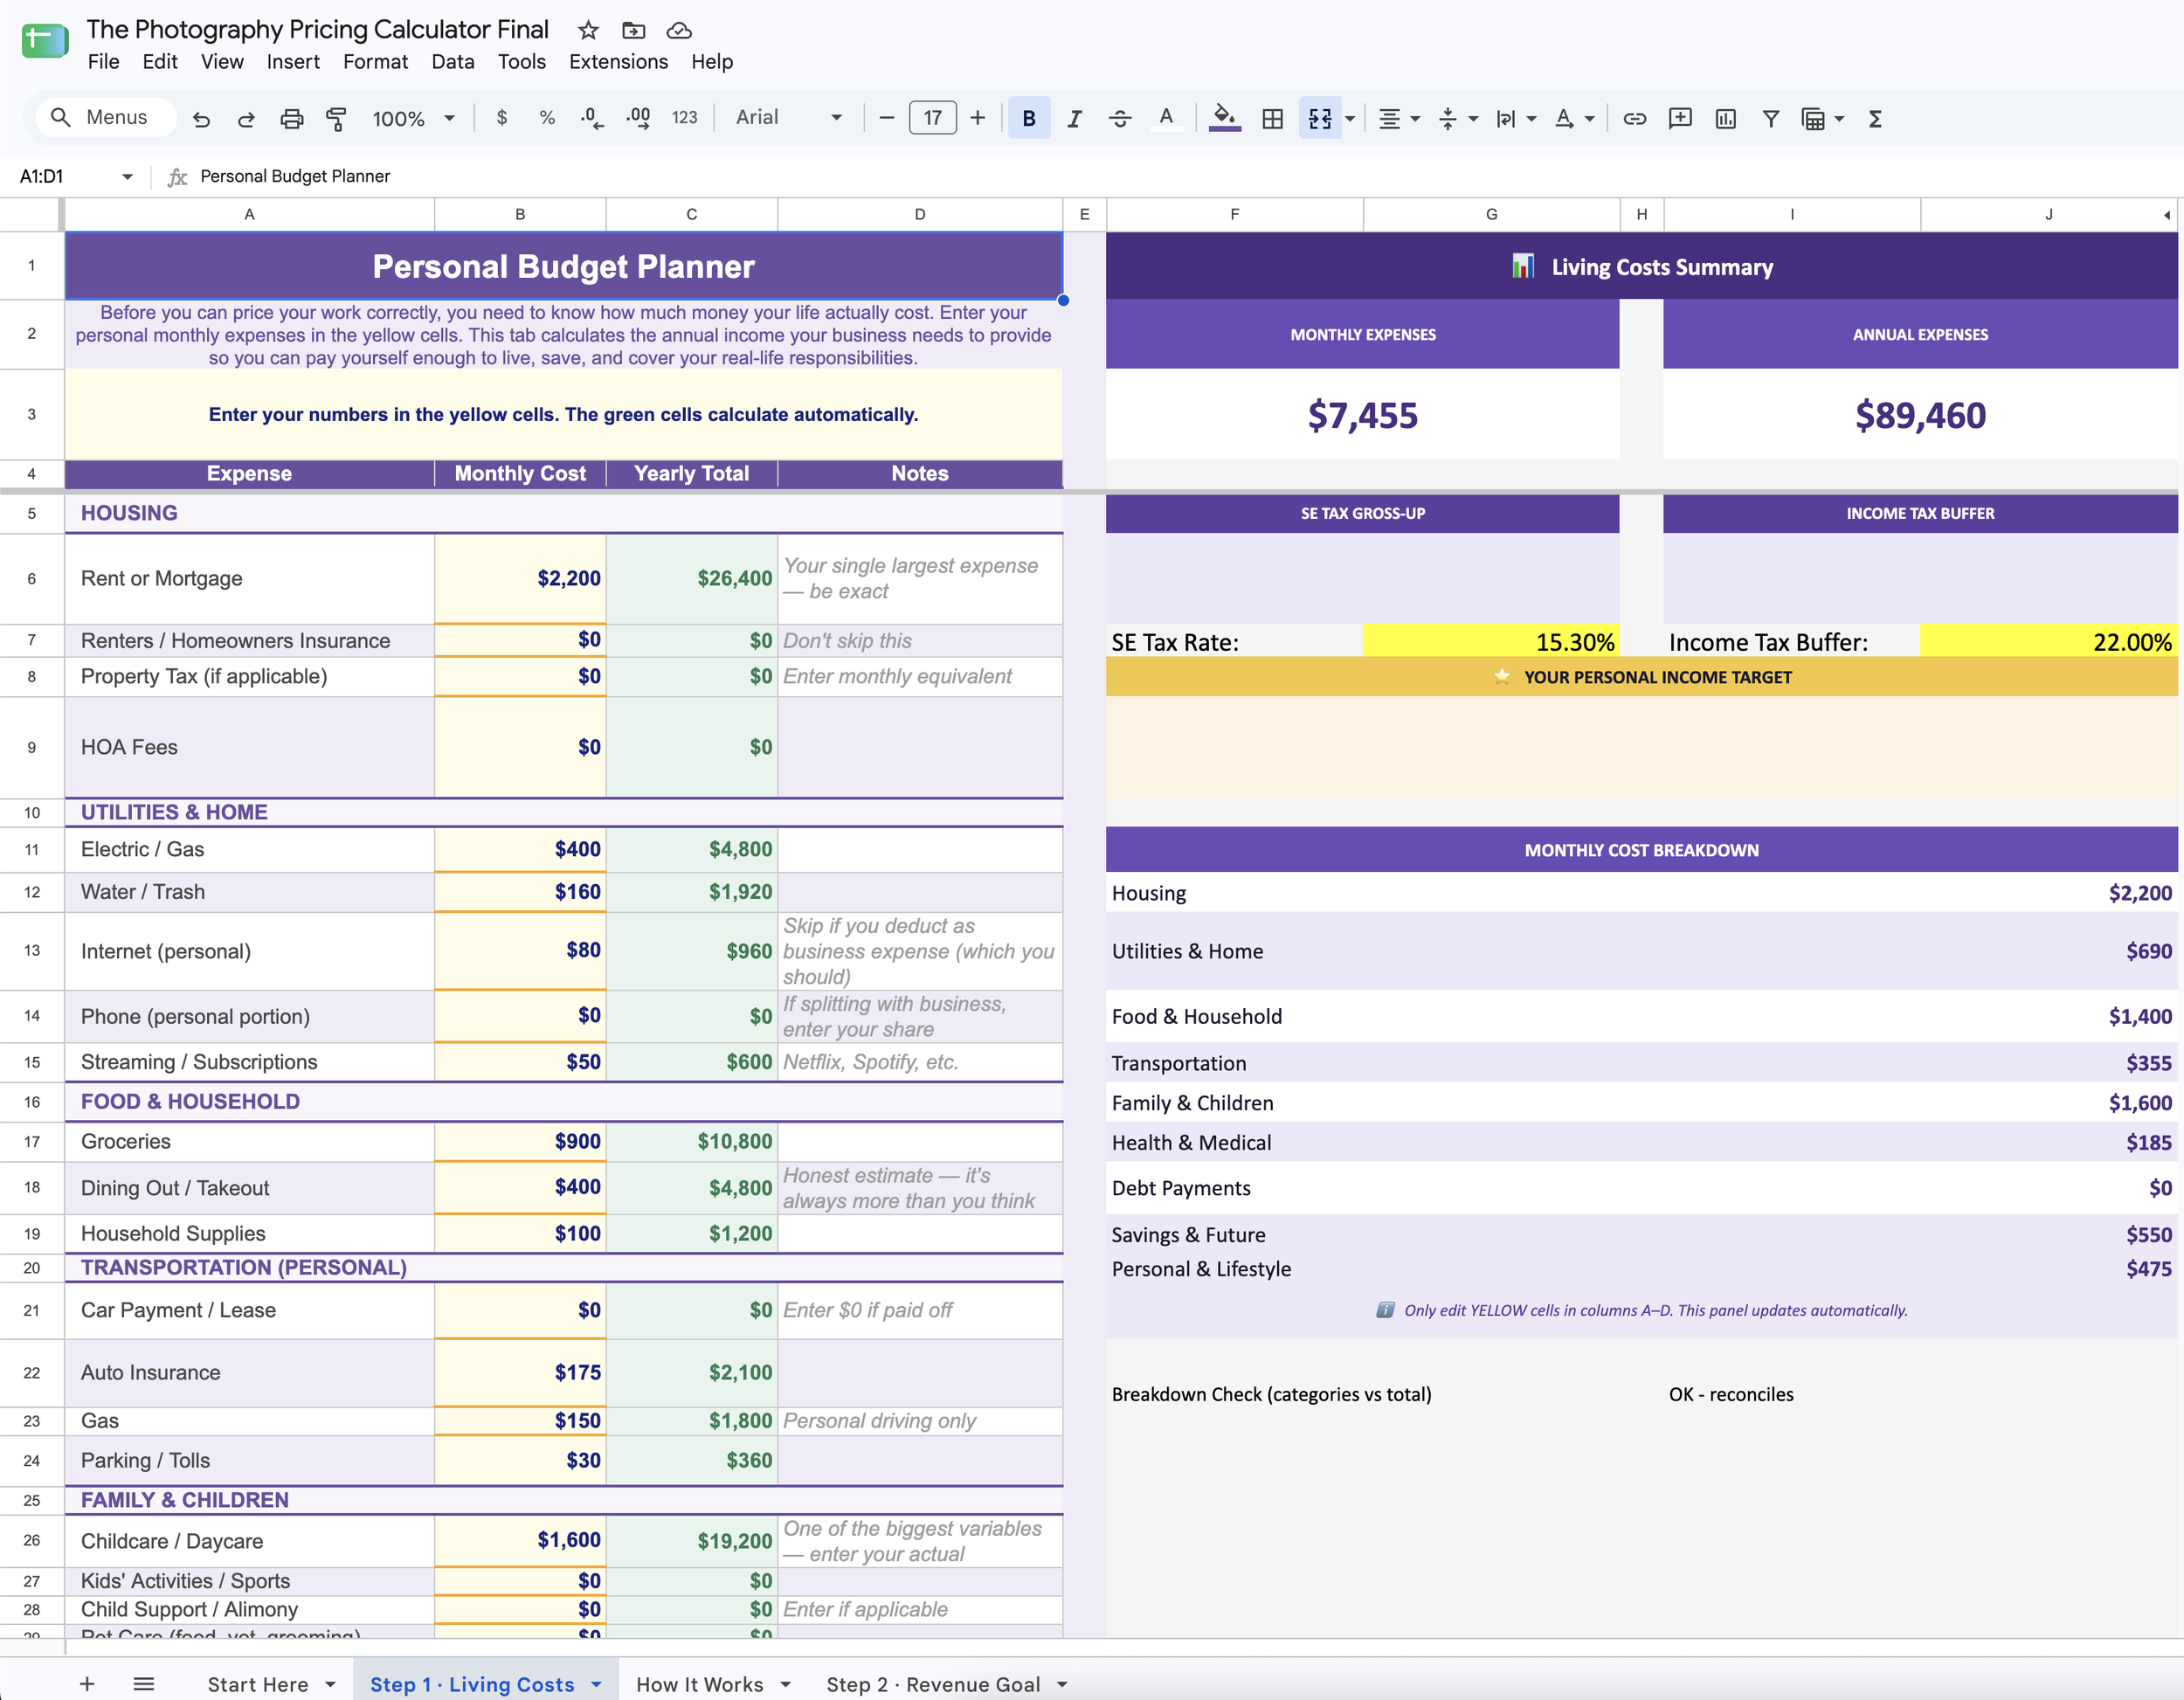The image size is (2184, 1700).
Task: Click the Insert link icon
Action: click(1635, 118)
